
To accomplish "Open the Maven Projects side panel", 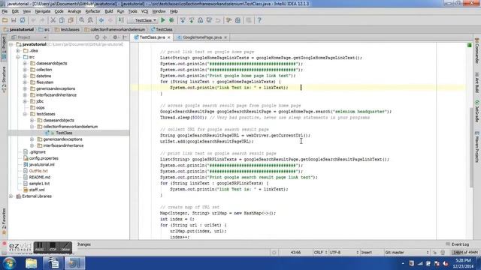I will pos(476,147).
